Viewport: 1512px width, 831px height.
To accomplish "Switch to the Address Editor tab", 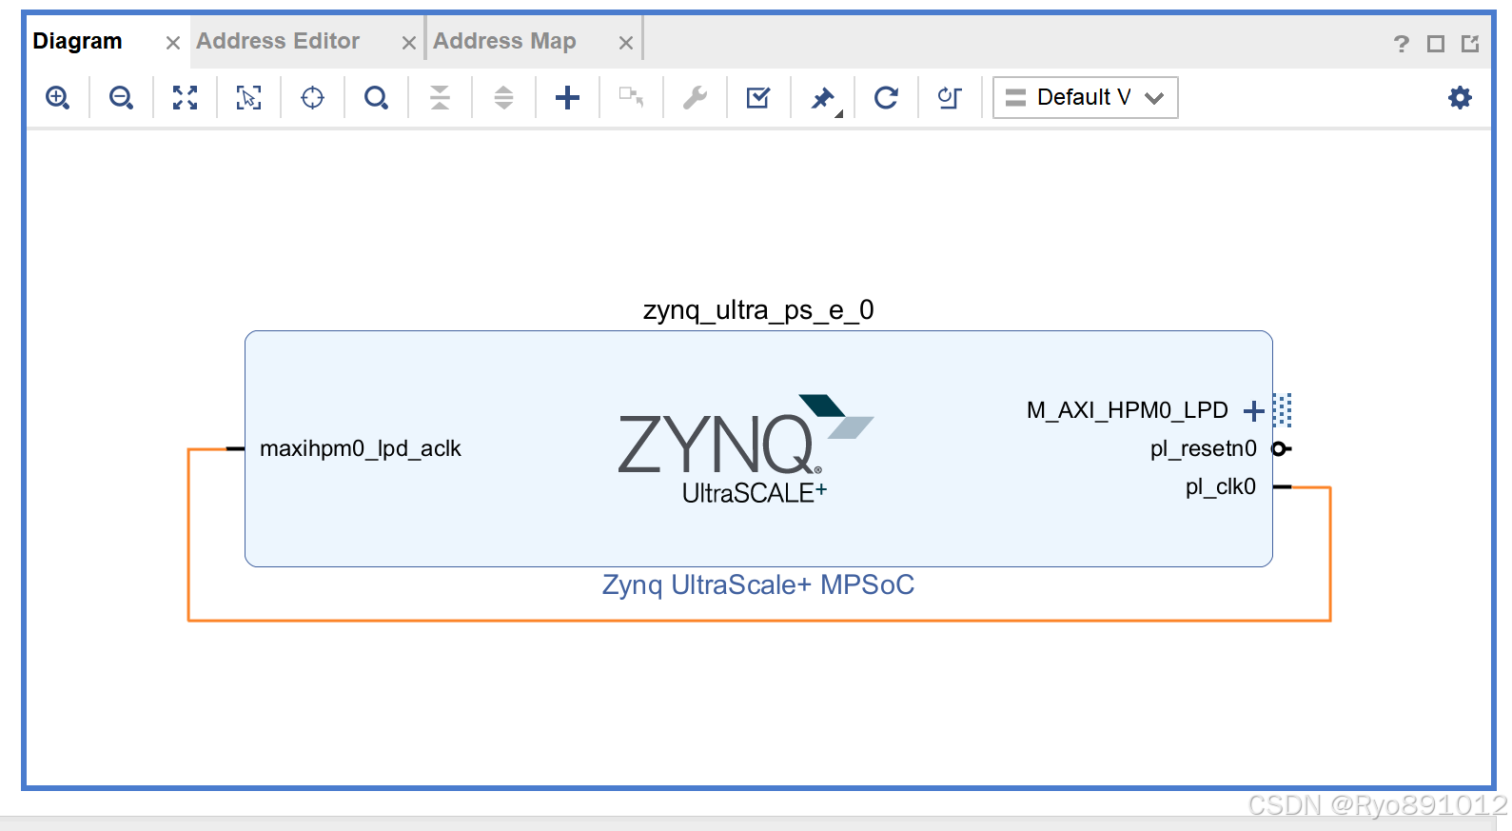I will point(278,41).
